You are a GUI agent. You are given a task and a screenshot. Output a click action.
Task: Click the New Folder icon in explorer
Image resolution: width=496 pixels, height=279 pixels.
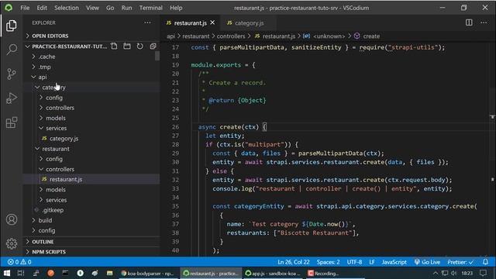[x=127, y=46]
